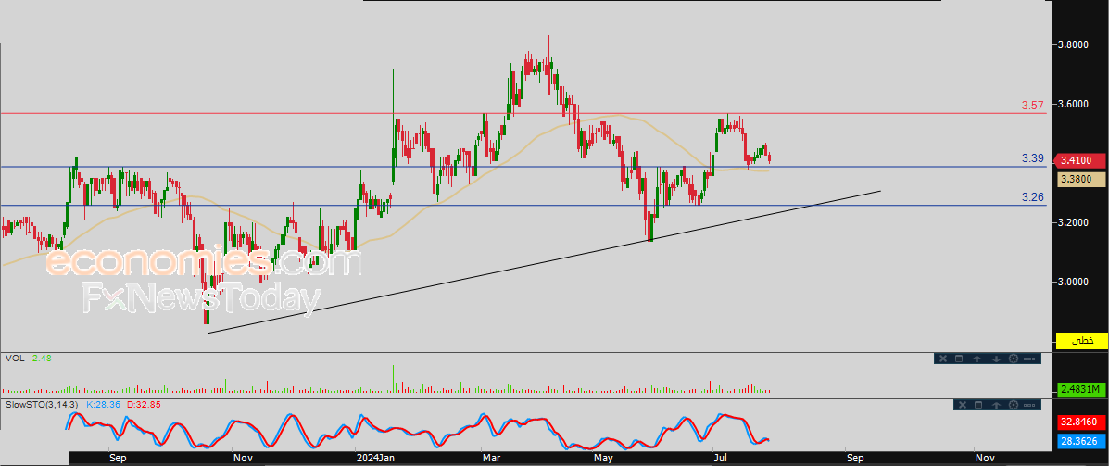The height and width of the screenshot is (466, 1109).
Task: Click the 2.4831M volume value tag
Action: click(x=1080, y=389)
